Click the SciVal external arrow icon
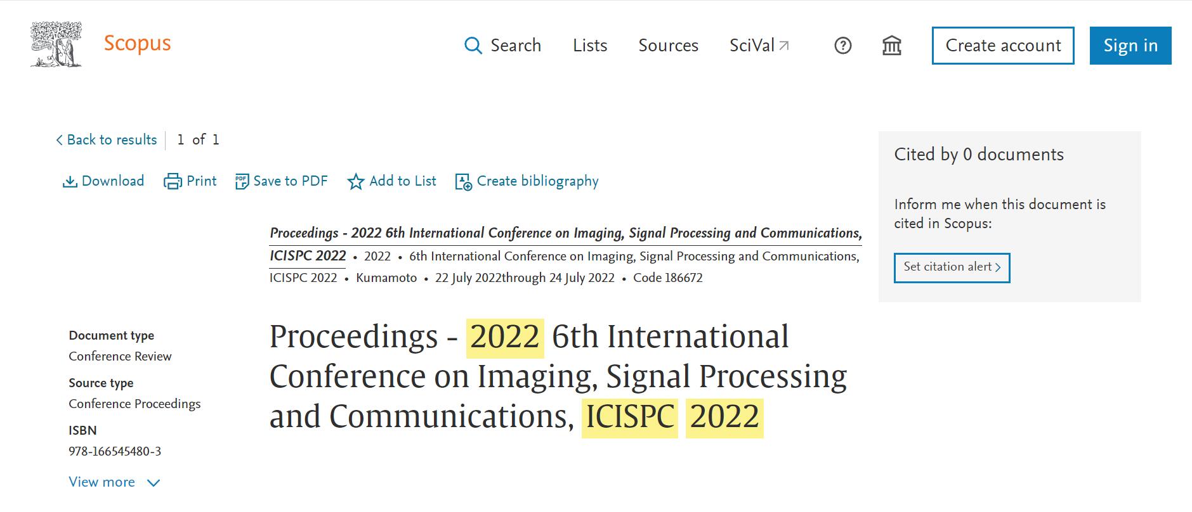Image resolution: width=1192 pixels, height=512 pixels. click(784, 46)
